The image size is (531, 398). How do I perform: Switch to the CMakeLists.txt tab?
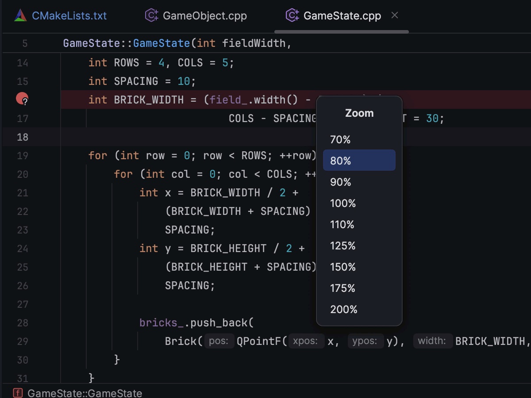(69, 16)
